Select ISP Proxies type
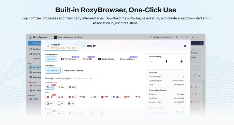Screen dimensions: 234x125 (x=53, y=71)
